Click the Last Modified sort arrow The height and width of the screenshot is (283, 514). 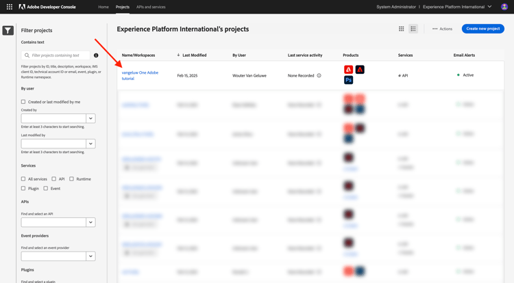point(178,55)
